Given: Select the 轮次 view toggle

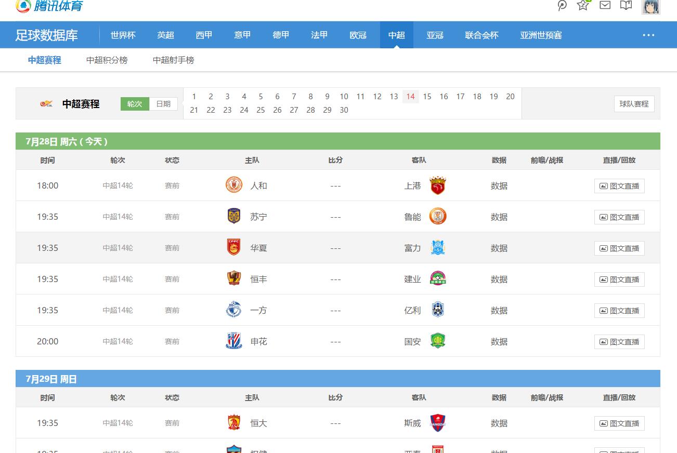Looking at the screenshot, I should [134, 103].
